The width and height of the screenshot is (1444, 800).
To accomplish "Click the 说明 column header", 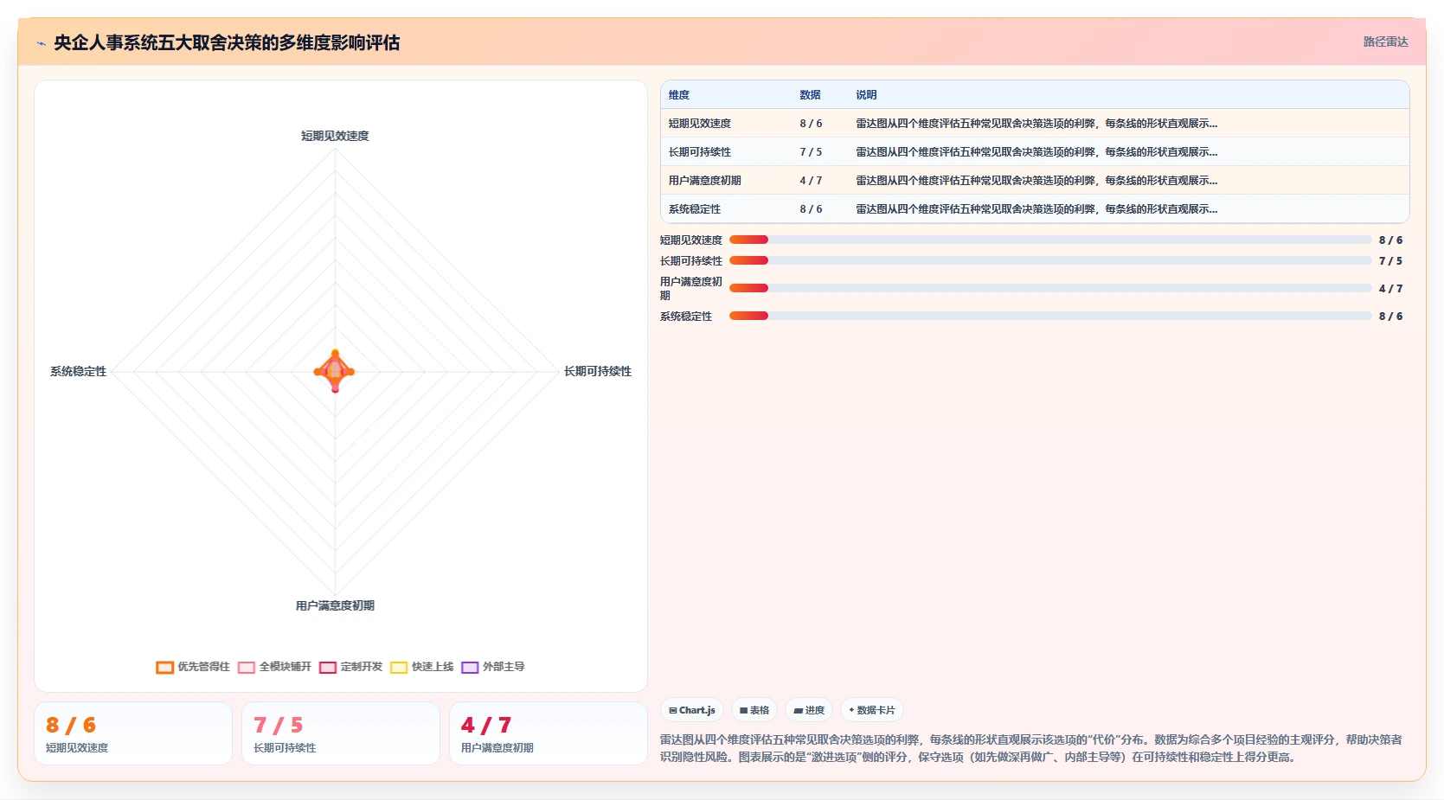I will click(866, 95).
